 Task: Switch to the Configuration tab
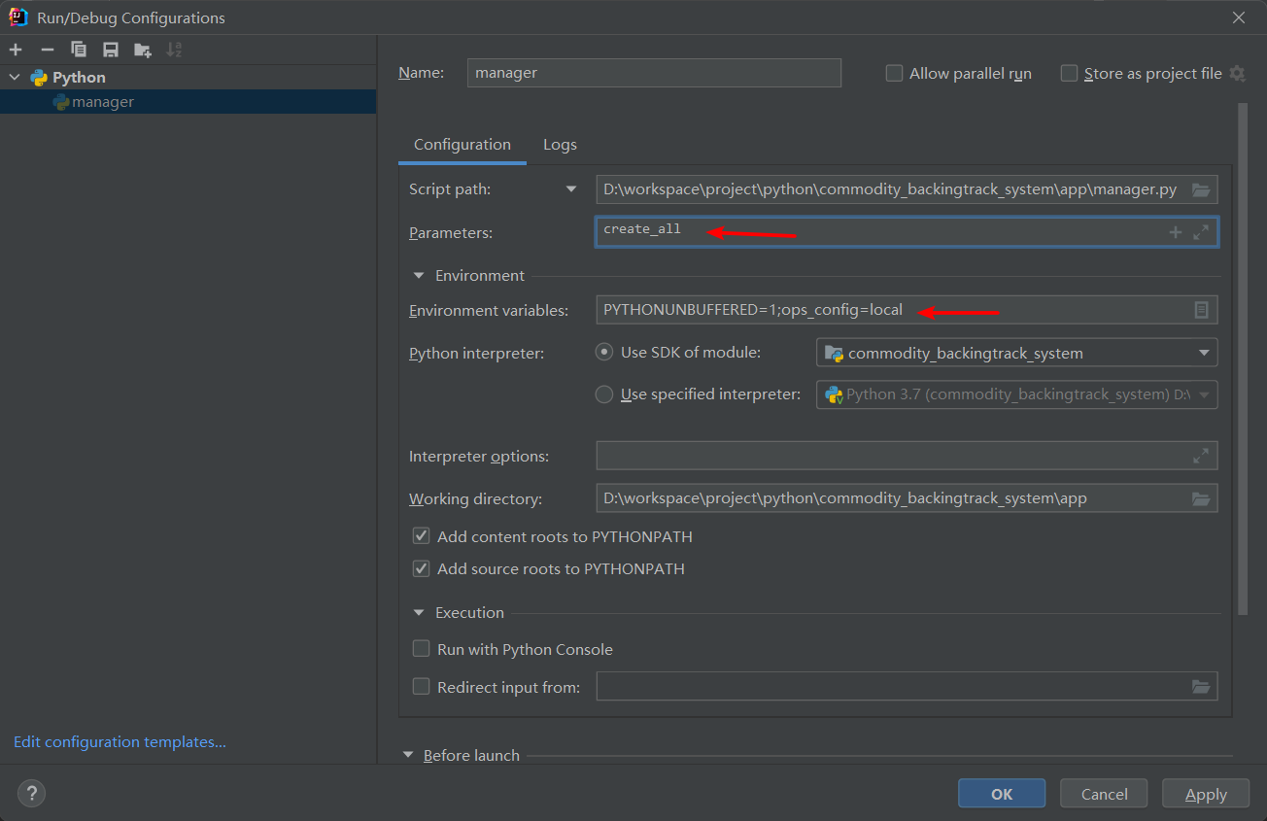point(462,145)
